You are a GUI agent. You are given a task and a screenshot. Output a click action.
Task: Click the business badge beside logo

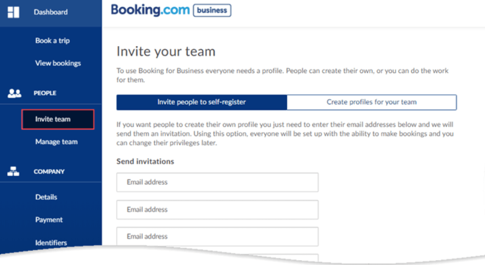[212, 10]
